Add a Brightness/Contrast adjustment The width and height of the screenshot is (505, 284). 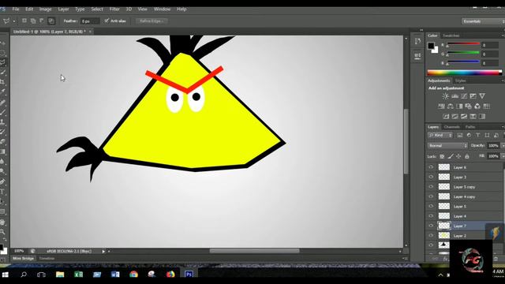445,96
